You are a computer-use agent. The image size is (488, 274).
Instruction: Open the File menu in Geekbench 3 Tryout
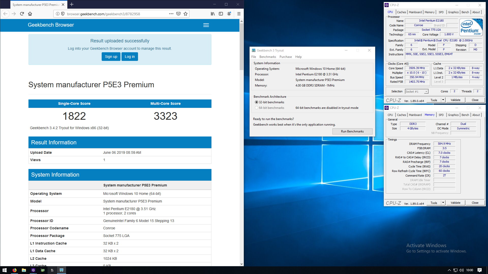click(254, 57)
